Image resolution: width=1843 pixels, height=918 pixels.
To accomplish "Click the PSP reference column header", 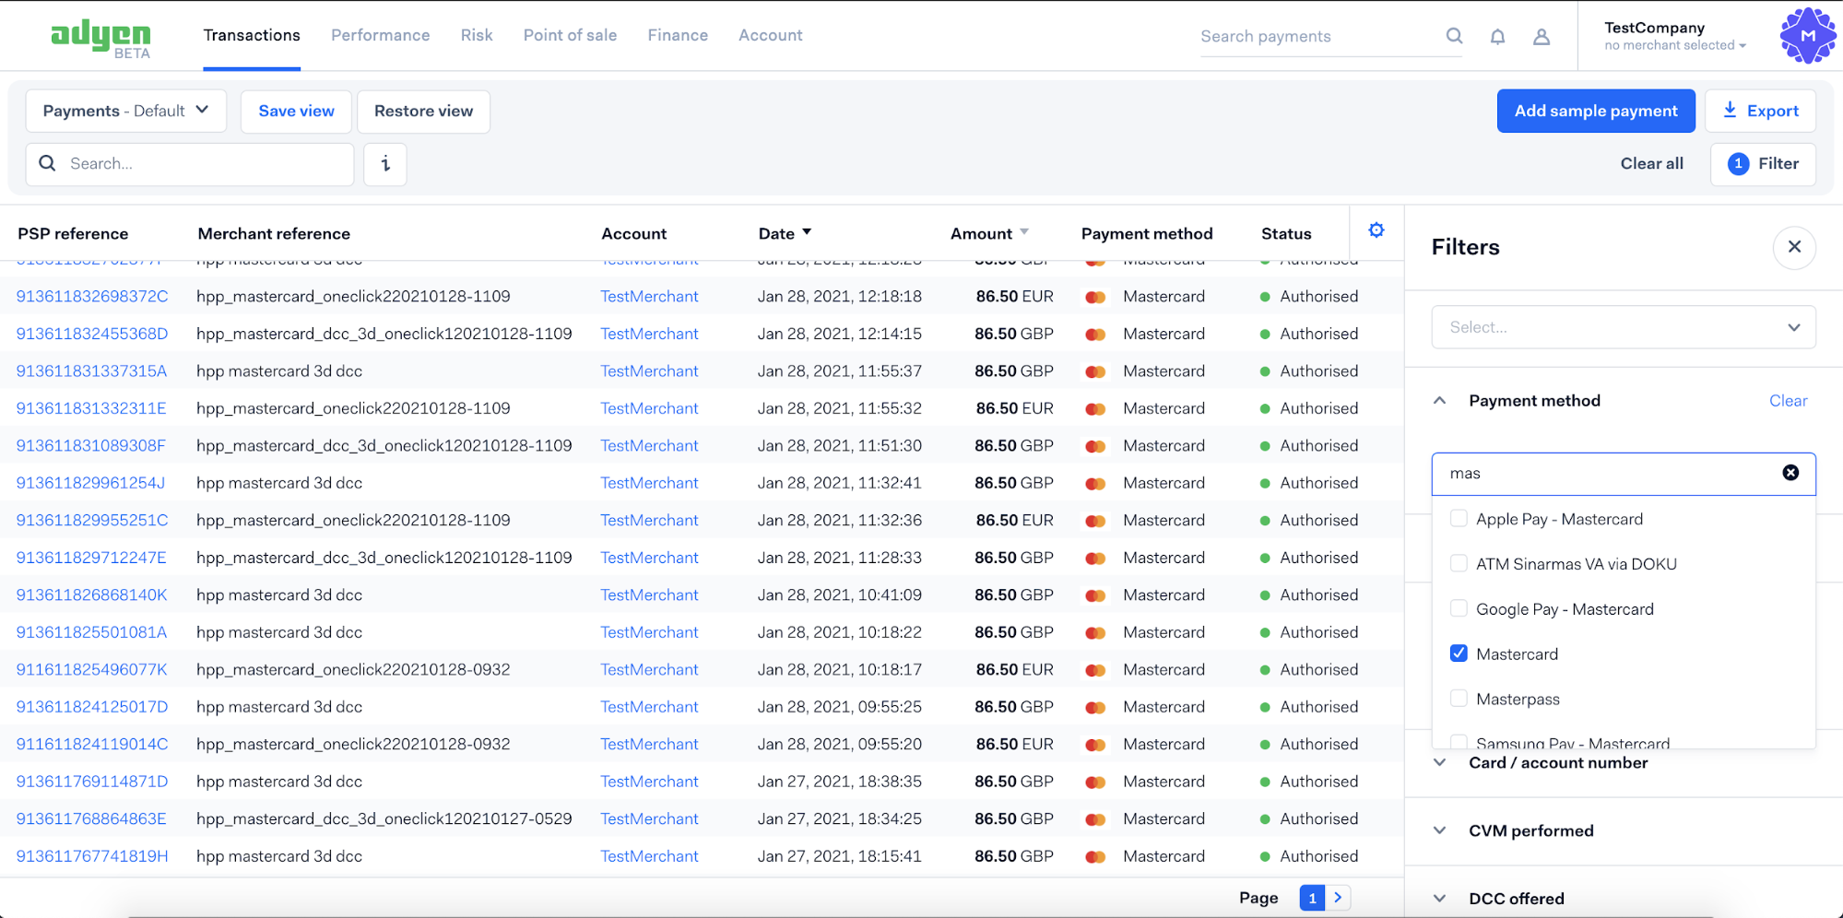I will pyautogui.click(x=73, y=234).
